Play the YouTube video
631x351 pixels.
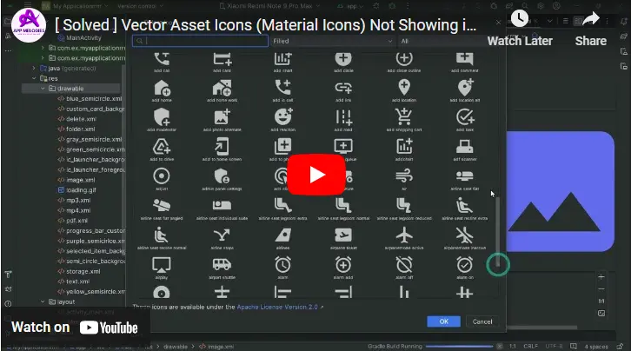pos(316,175)
